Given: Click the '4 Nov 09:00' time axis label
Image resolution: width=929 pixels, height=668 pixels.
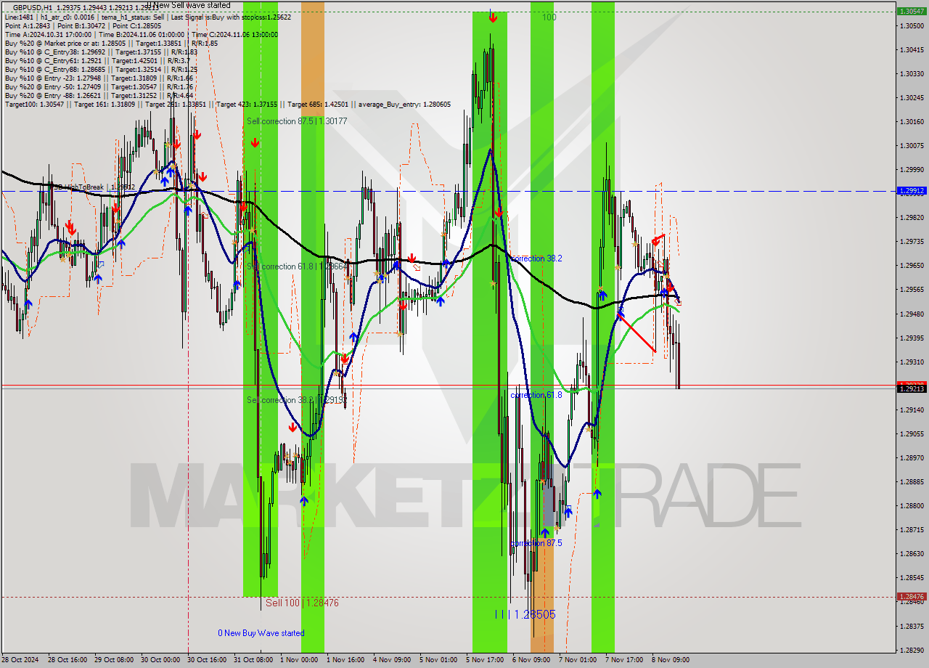Looking at the screenshot, I should [x=392, y=660].
